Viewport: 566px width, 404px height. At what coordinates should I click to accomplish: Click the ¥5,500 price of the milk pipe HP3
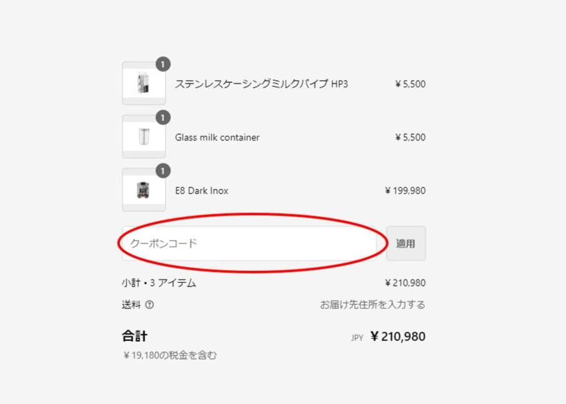[x=410, y=84]
